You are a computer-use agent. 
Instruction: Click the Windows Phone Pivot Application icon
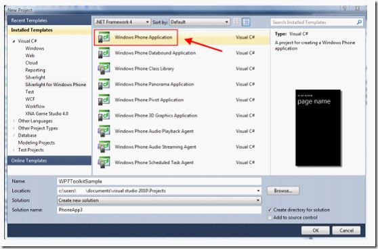(x=104, y=100)
